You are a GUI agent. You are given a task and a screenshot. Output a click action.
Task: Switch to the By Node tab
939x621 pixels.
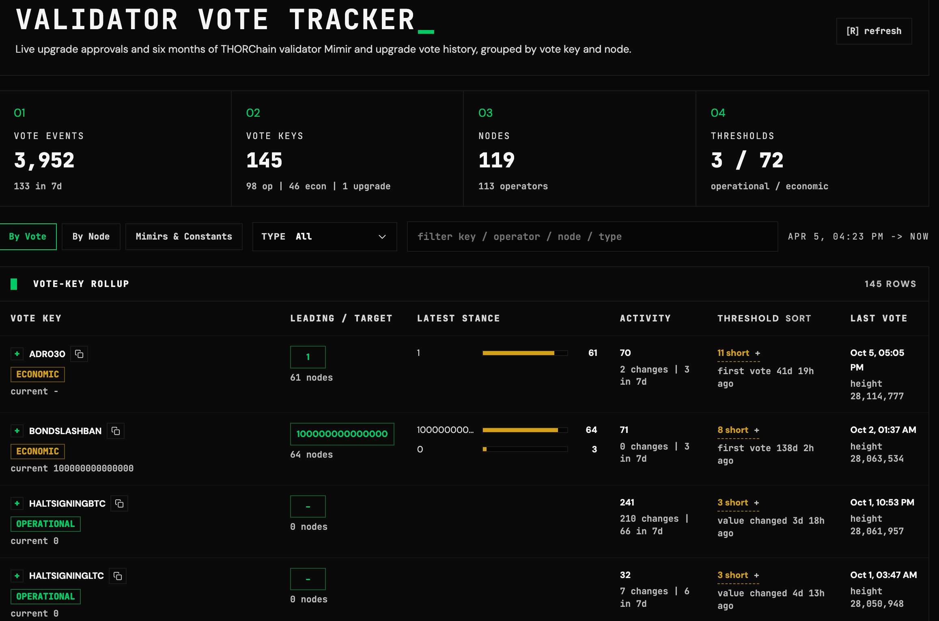(x=91, y=237)
